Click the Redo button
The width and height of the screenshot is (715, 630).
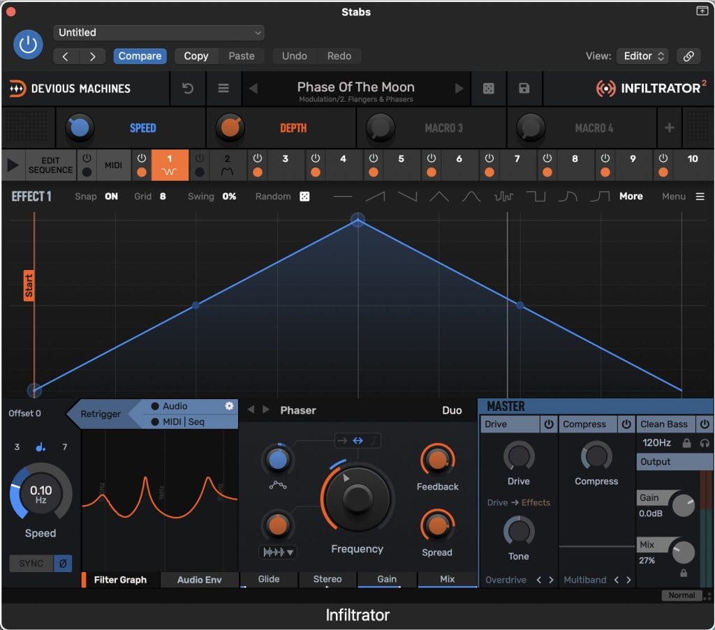[339, 56]
